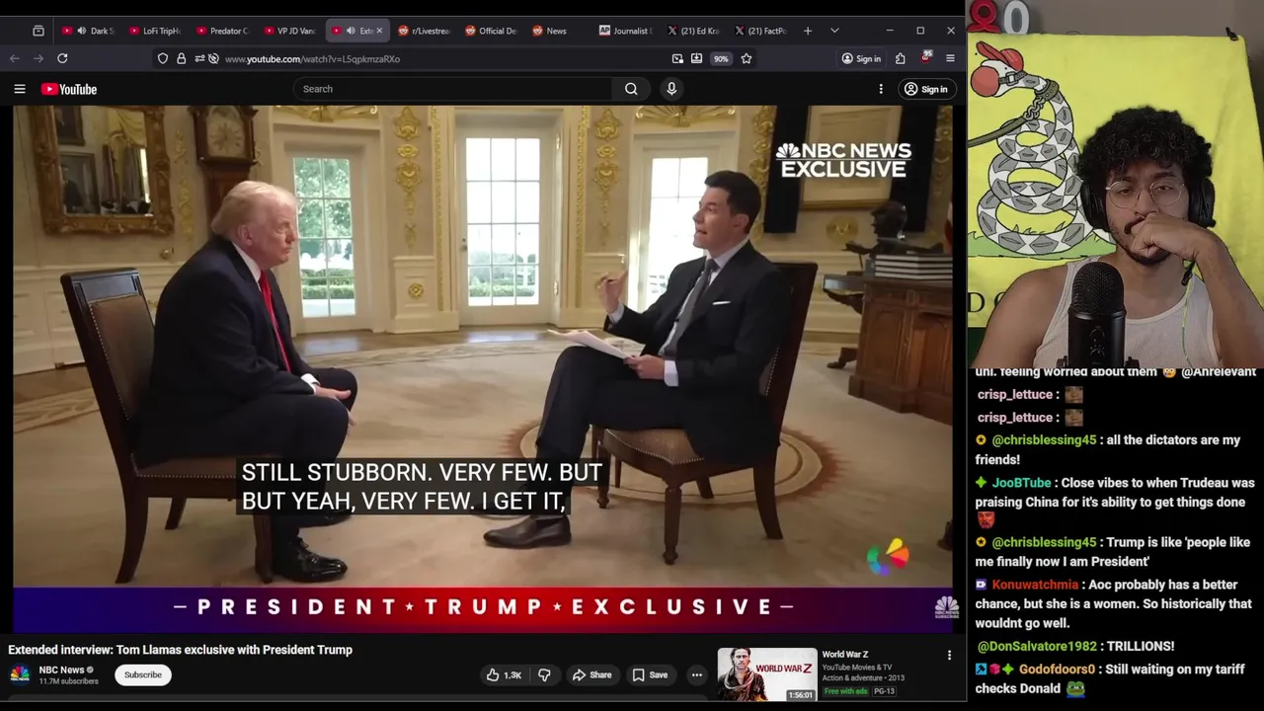Switch to the News Reddit tab

point(558,31)
